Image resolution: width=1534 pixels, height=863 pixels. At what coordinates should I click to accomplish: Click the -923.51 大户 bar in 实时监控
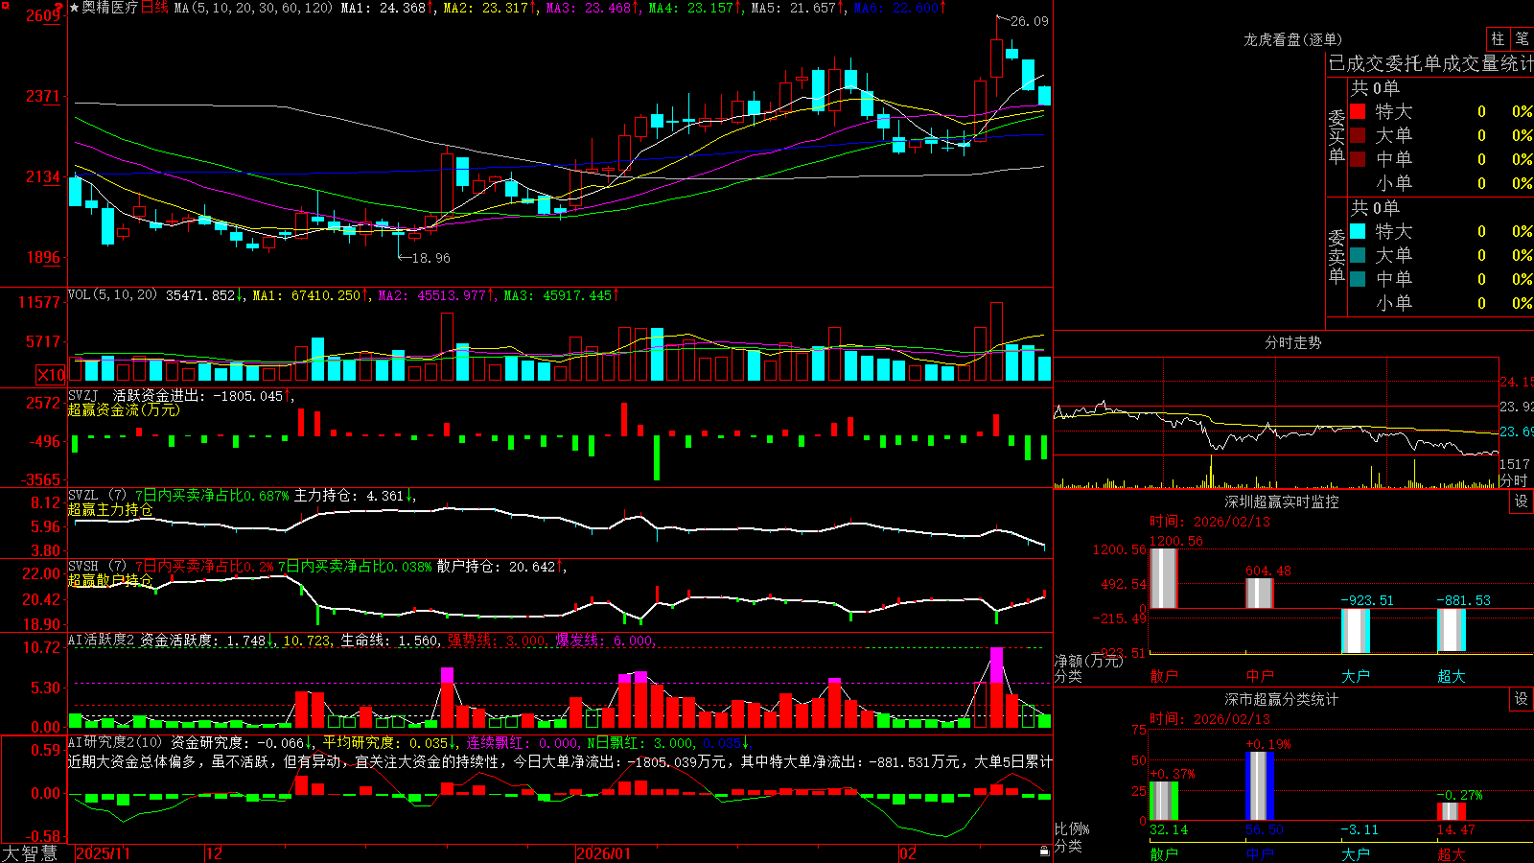pos(1356,631)
